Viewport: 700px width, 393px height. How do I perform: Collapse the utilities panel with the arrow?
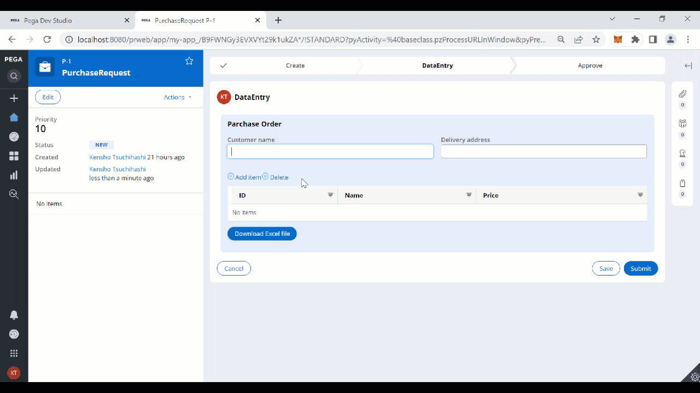point(687,65)
